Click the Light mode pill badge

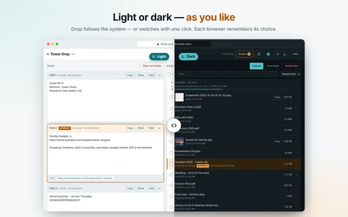tap(159, 56)
